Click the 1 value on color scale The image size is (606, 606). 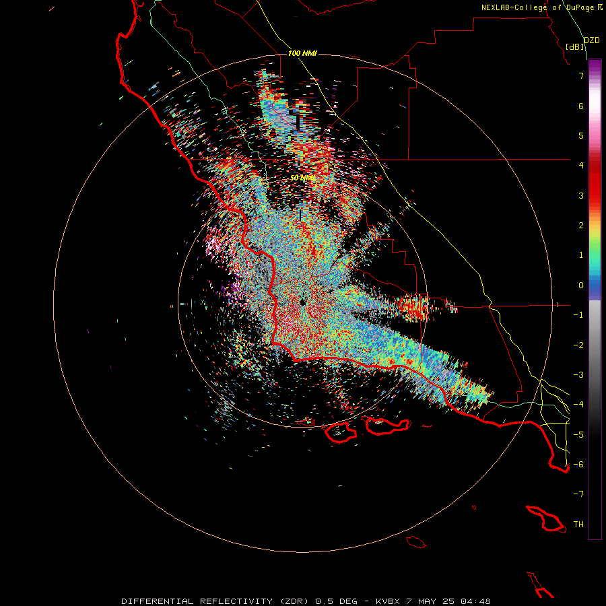click(581, 255)
